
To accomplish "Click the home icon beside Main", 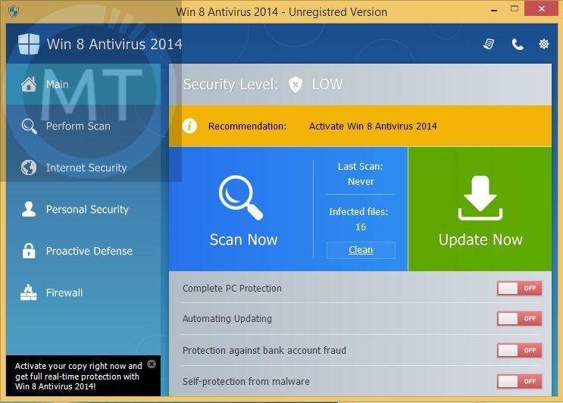I will [29, 84].
